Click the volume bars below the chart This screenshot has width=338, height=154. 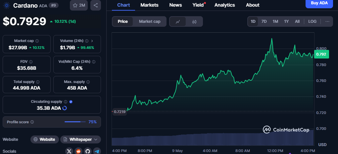point(213,139)
